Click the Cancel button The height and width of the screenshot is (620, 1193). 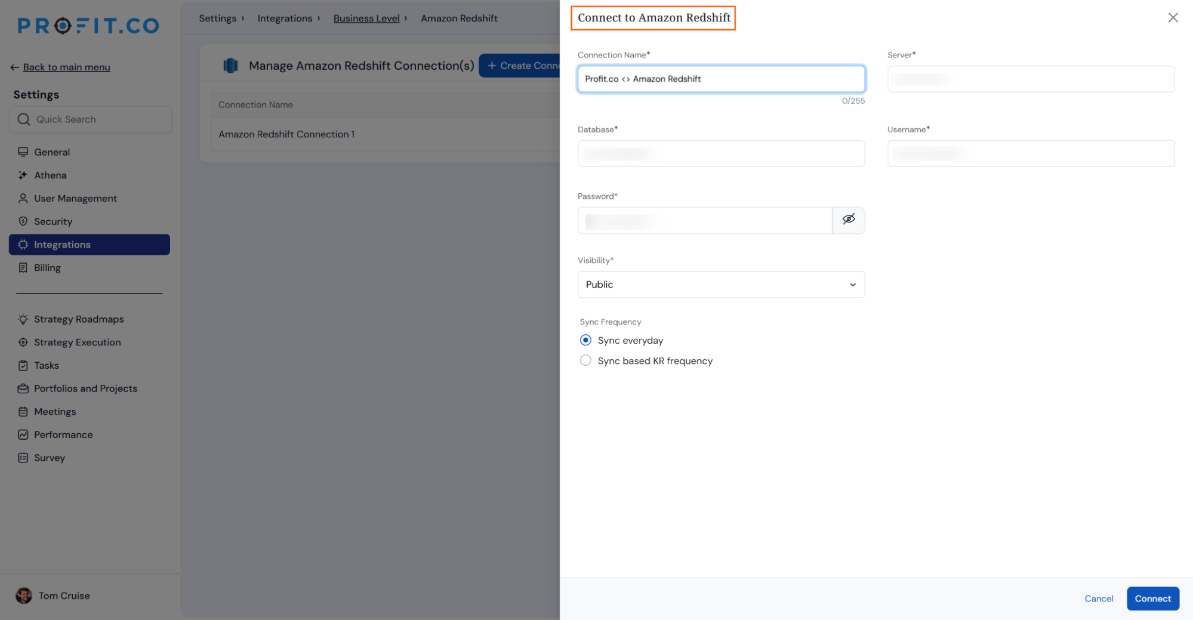pyautogui.click(x=1099, y=599)
